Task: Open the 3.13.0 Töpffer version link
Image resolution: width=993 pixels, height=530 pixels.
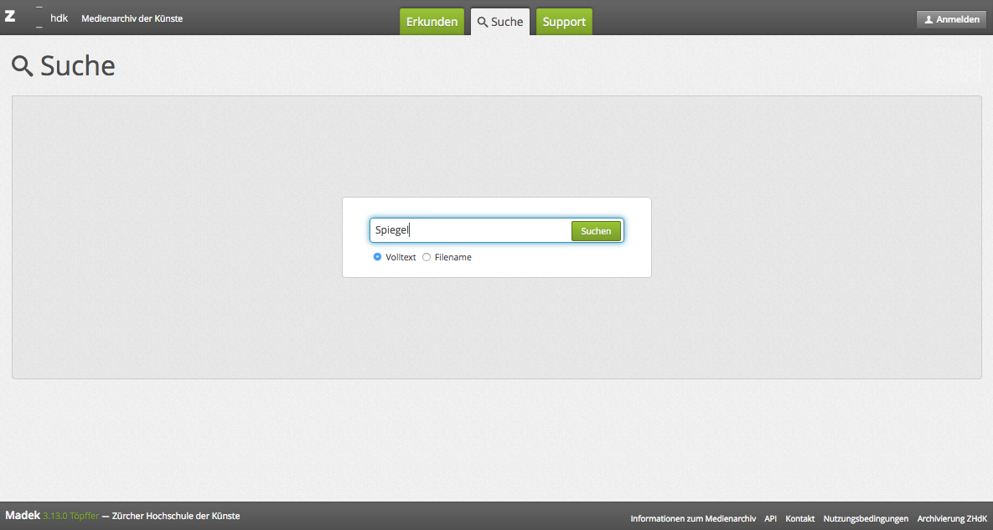Action: coord(70,516)
